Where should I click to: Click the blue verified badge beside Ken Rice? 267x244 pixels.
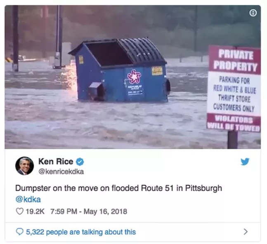coord(80,162)
